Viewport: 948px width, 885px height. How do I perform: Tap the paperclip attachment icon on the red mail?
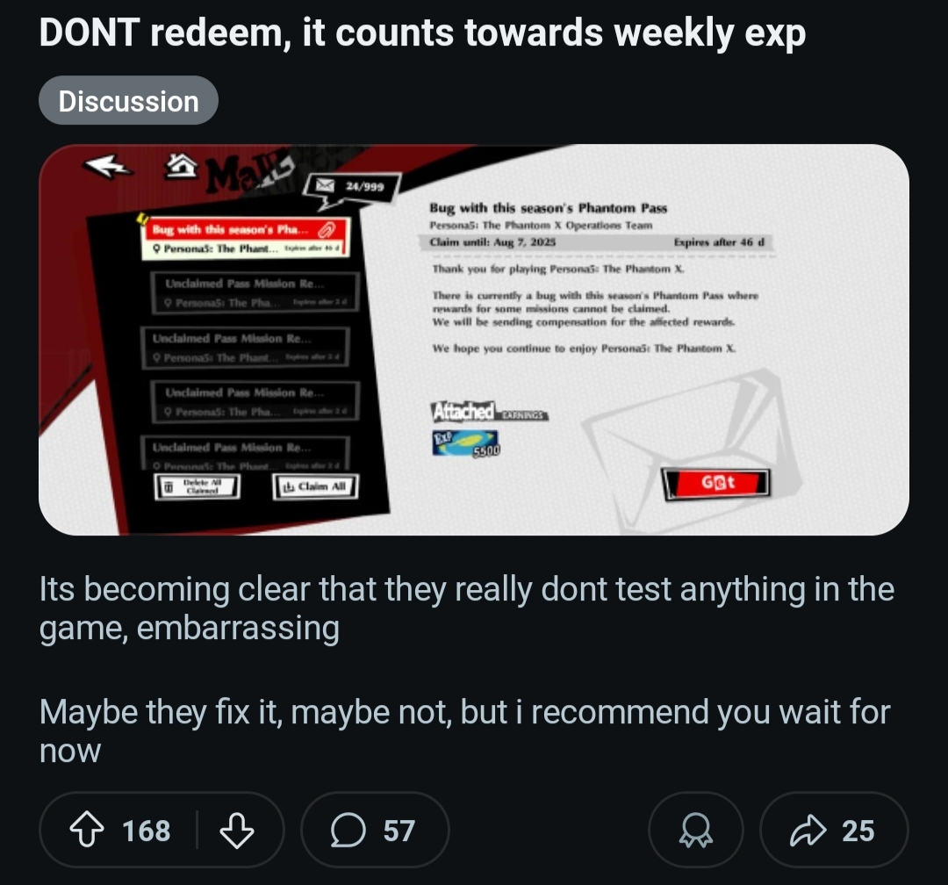(x=327, y=230)
